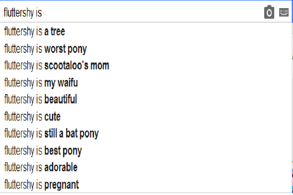
Task: Click bold "adorable" autocomplete text
Action: click(x=61, y=167)
